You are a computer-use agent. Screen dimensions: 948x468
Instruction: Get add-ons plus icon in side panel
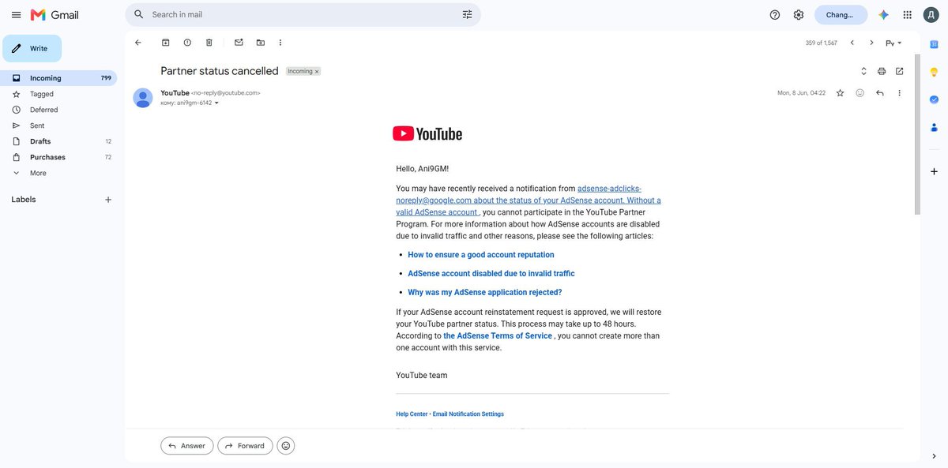click(x=934, y=171)
